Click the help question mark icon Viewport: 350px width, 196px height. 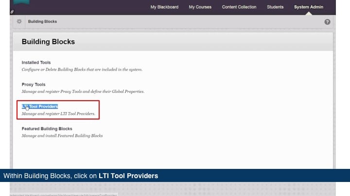[x=327, y=22]
